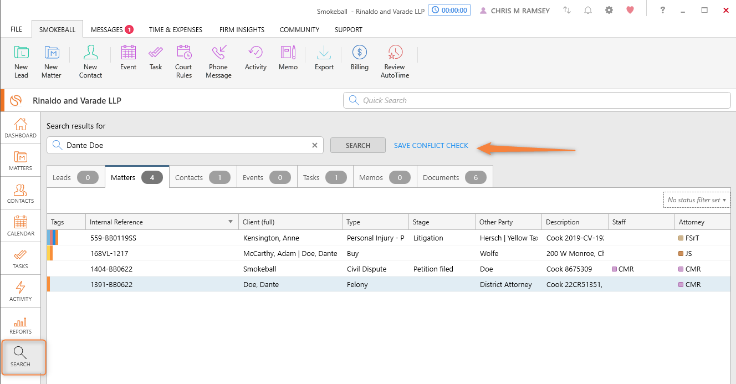Add a New Contact from the ribbon
The image size is (736, 384).
pyautogui.click(x=90, y=62)
